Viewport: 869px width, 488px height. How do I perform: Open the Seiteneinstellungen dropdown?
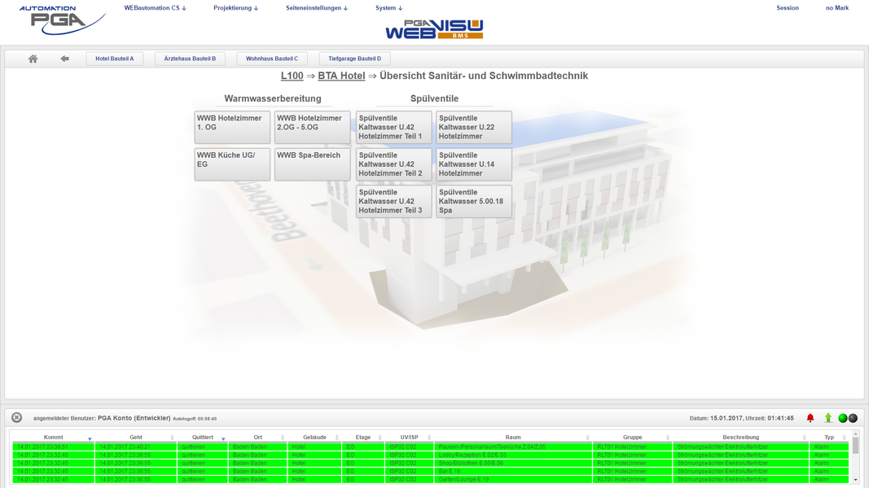coord(316,8)
